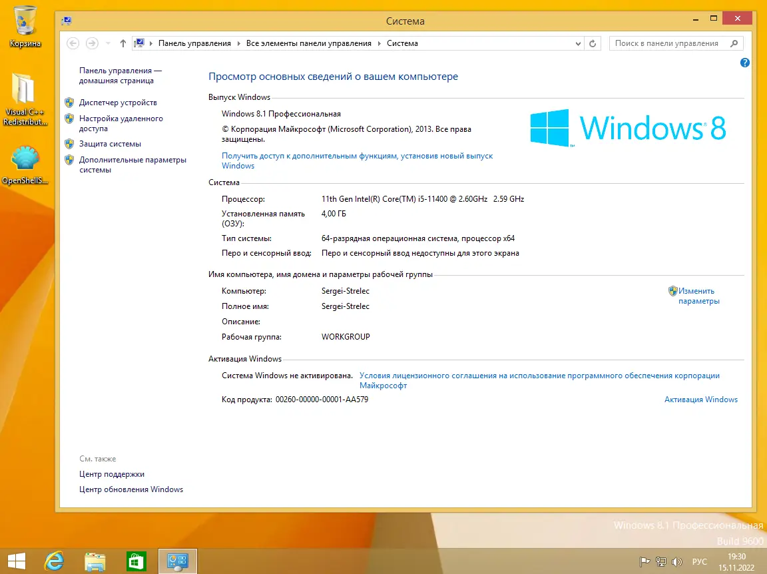Click the shield icon next to Диспетчер устройств
The height and width of the screenshot is (574, 767).
[x=69, y=103]
